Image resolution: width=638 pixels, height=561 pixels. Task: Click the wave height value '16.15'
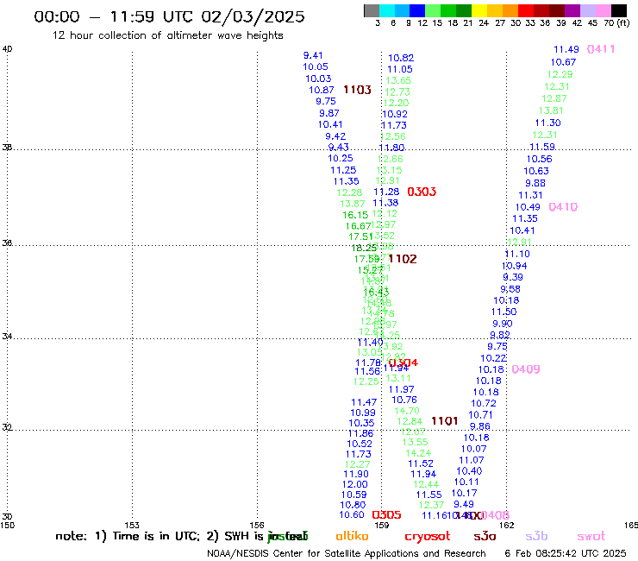pyautogui.click(x=355, y=215)
